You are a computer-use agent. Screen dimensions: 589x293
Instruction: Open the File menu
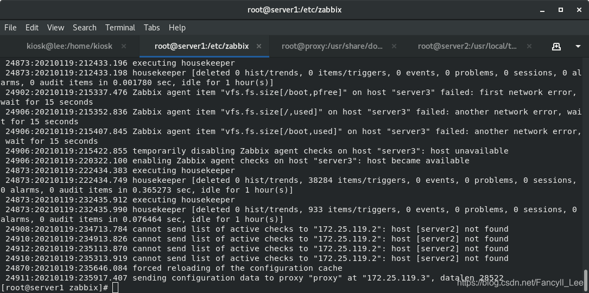coord(10,28)
